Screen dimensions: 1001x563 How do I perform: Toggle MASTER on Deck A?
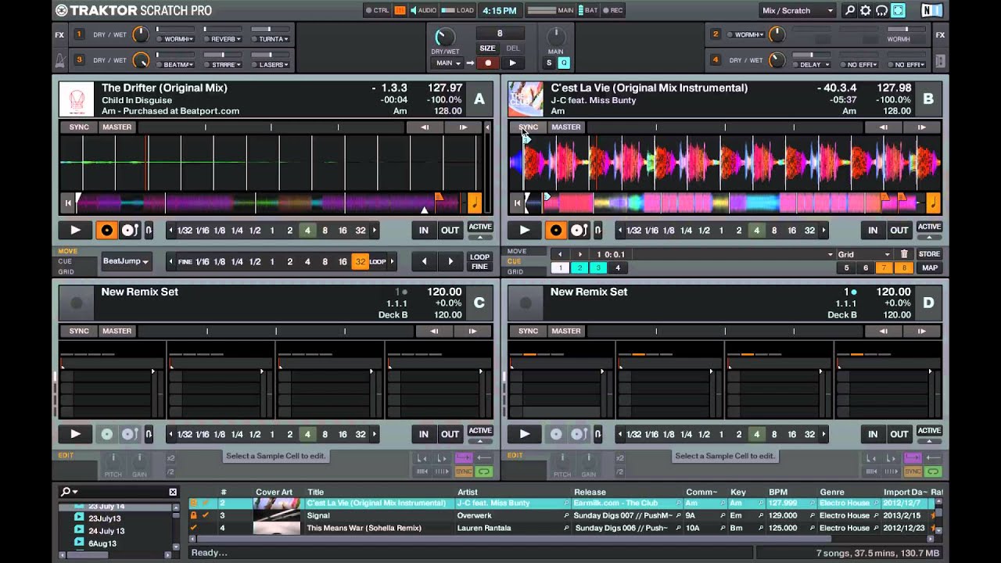pyautogui.click(x=117, y=127)
